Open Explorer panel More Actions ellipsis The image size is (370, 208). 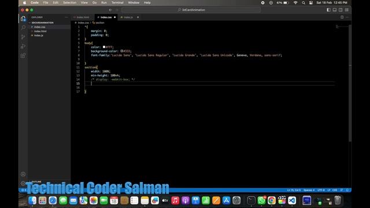(x=66, y=17)
